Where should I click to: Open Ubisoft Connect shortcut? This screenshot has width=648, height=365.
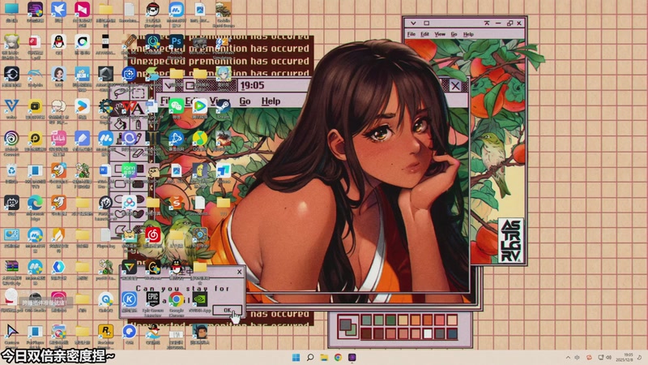click(x=11, y=138)
